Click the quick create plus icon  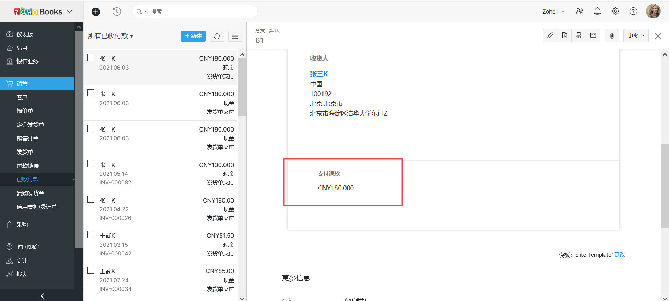(x=96, y=12)
